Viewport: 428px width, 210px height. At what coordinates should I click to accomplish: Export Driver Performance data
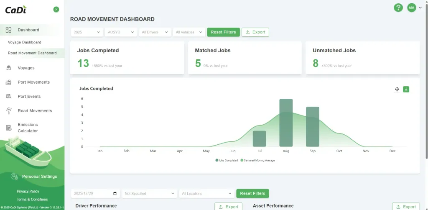[x=228, y=207]
